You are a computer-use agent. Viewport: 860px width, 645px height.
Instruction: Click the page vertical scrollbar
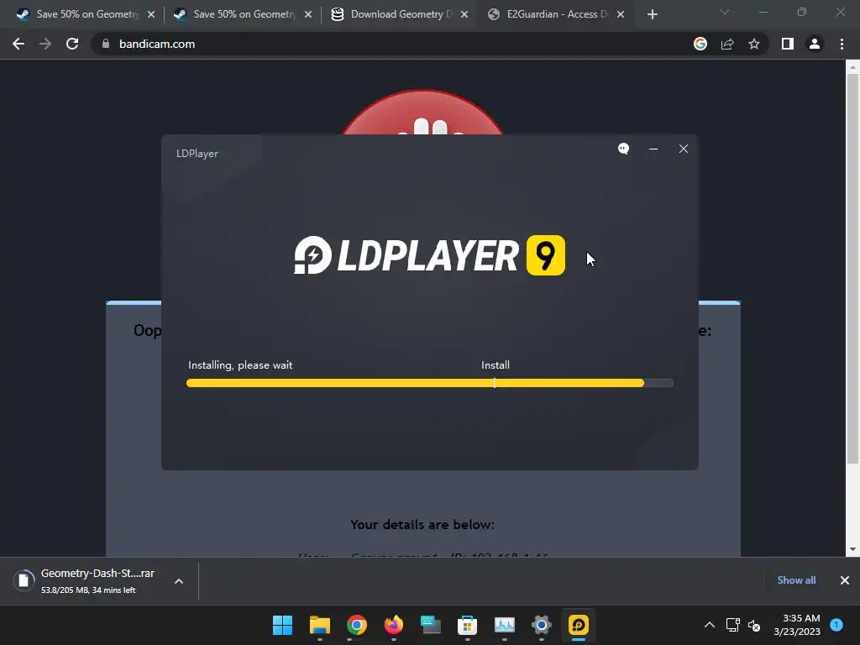pos(852,269)
